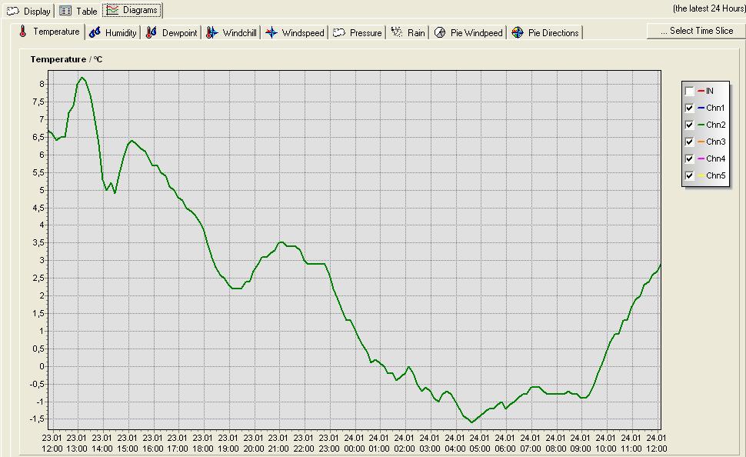
Task: Toggle the Chn3 channel checkbox
Action: 689,142
